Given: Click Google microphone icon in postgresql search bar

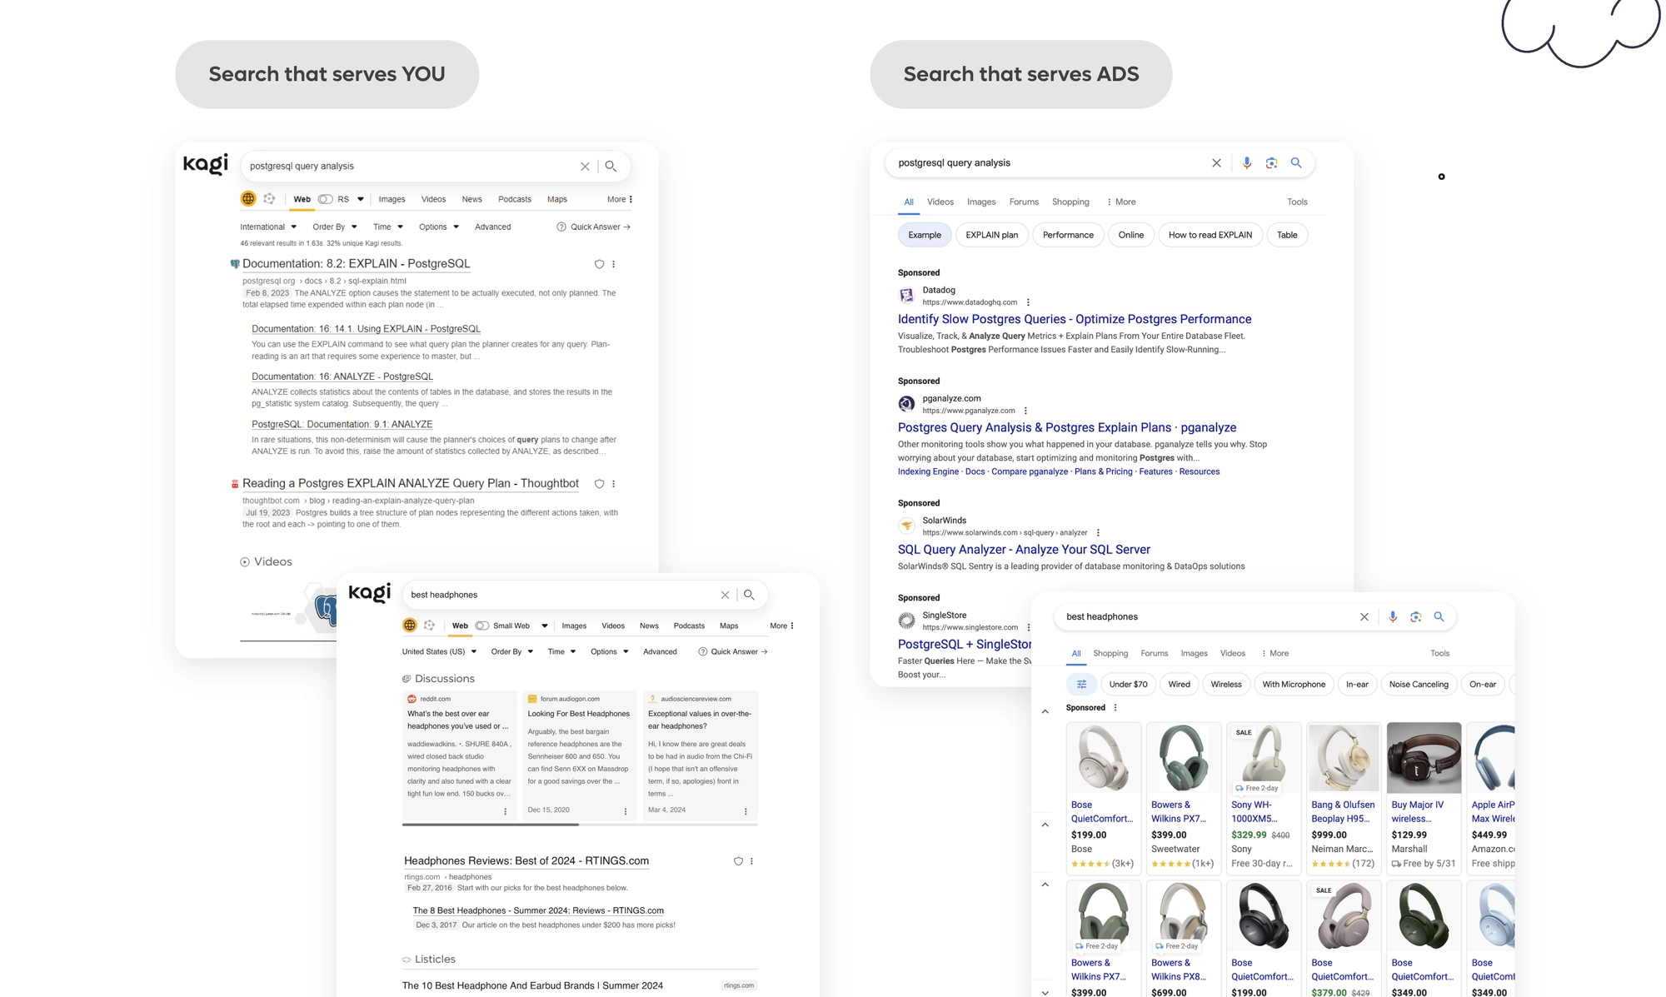Looking at the screenshot, I should pos(1246,163).
